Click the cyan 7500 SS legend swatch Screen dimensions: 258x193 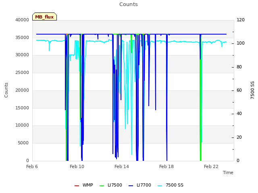tap(160, 186)
